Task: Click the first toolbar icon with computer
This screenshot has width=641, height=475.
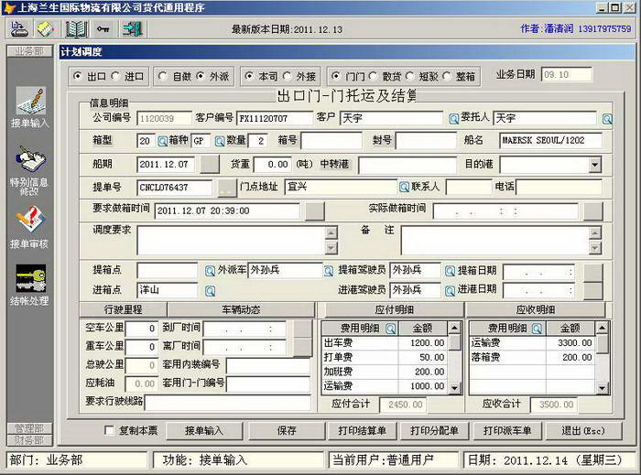Action: tap(18, 29)
